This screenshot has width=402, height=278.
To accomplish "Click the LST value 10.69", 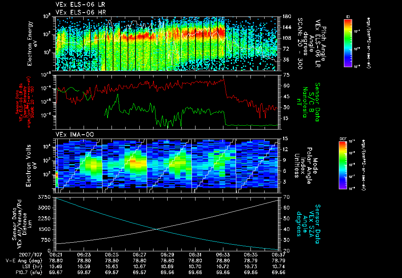I will pos(167,267).
